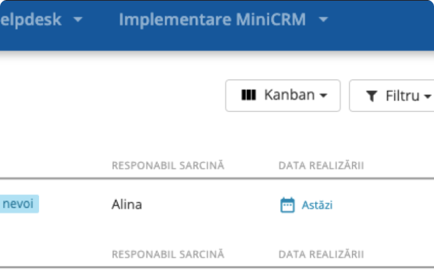Open the Astăzi due date link

pos(317,205)
